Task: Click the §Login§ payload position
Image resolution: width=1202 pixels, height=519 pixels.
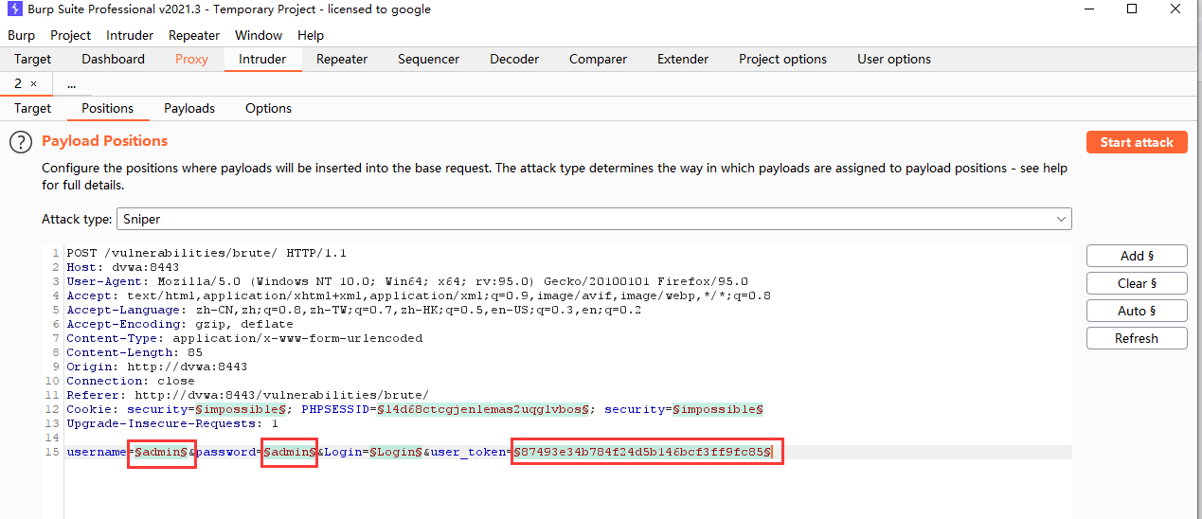Action: [395, 453]
